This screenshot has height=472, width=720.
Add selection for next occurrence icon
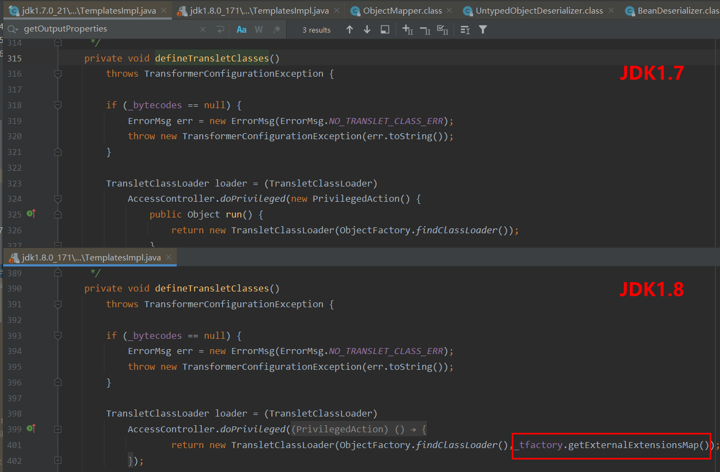click(x=408, y=29)
